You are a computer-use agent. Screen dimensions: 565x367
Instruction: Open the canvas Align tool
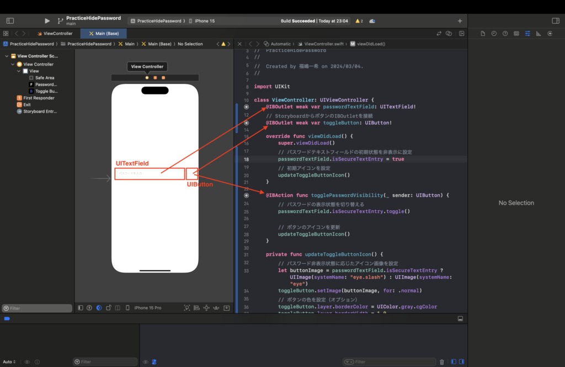[x=196, y=308]
